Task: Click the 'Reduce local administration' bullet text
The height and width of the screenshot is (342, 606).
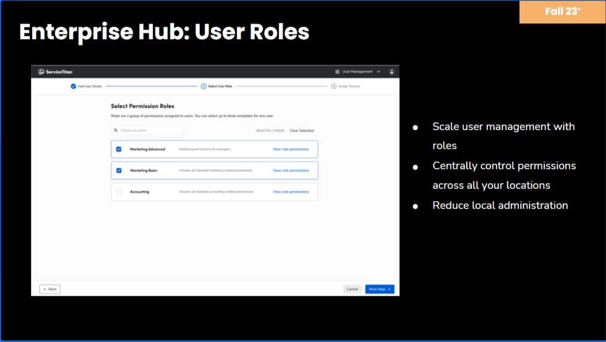Action: point(500,206)
